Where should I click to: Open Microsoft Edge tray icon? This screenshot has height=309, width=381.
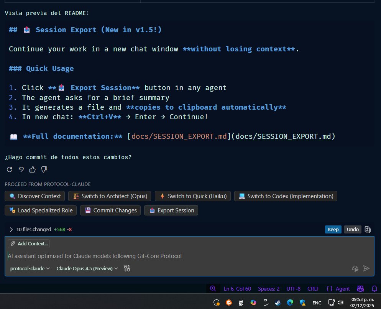pos(290,302)
